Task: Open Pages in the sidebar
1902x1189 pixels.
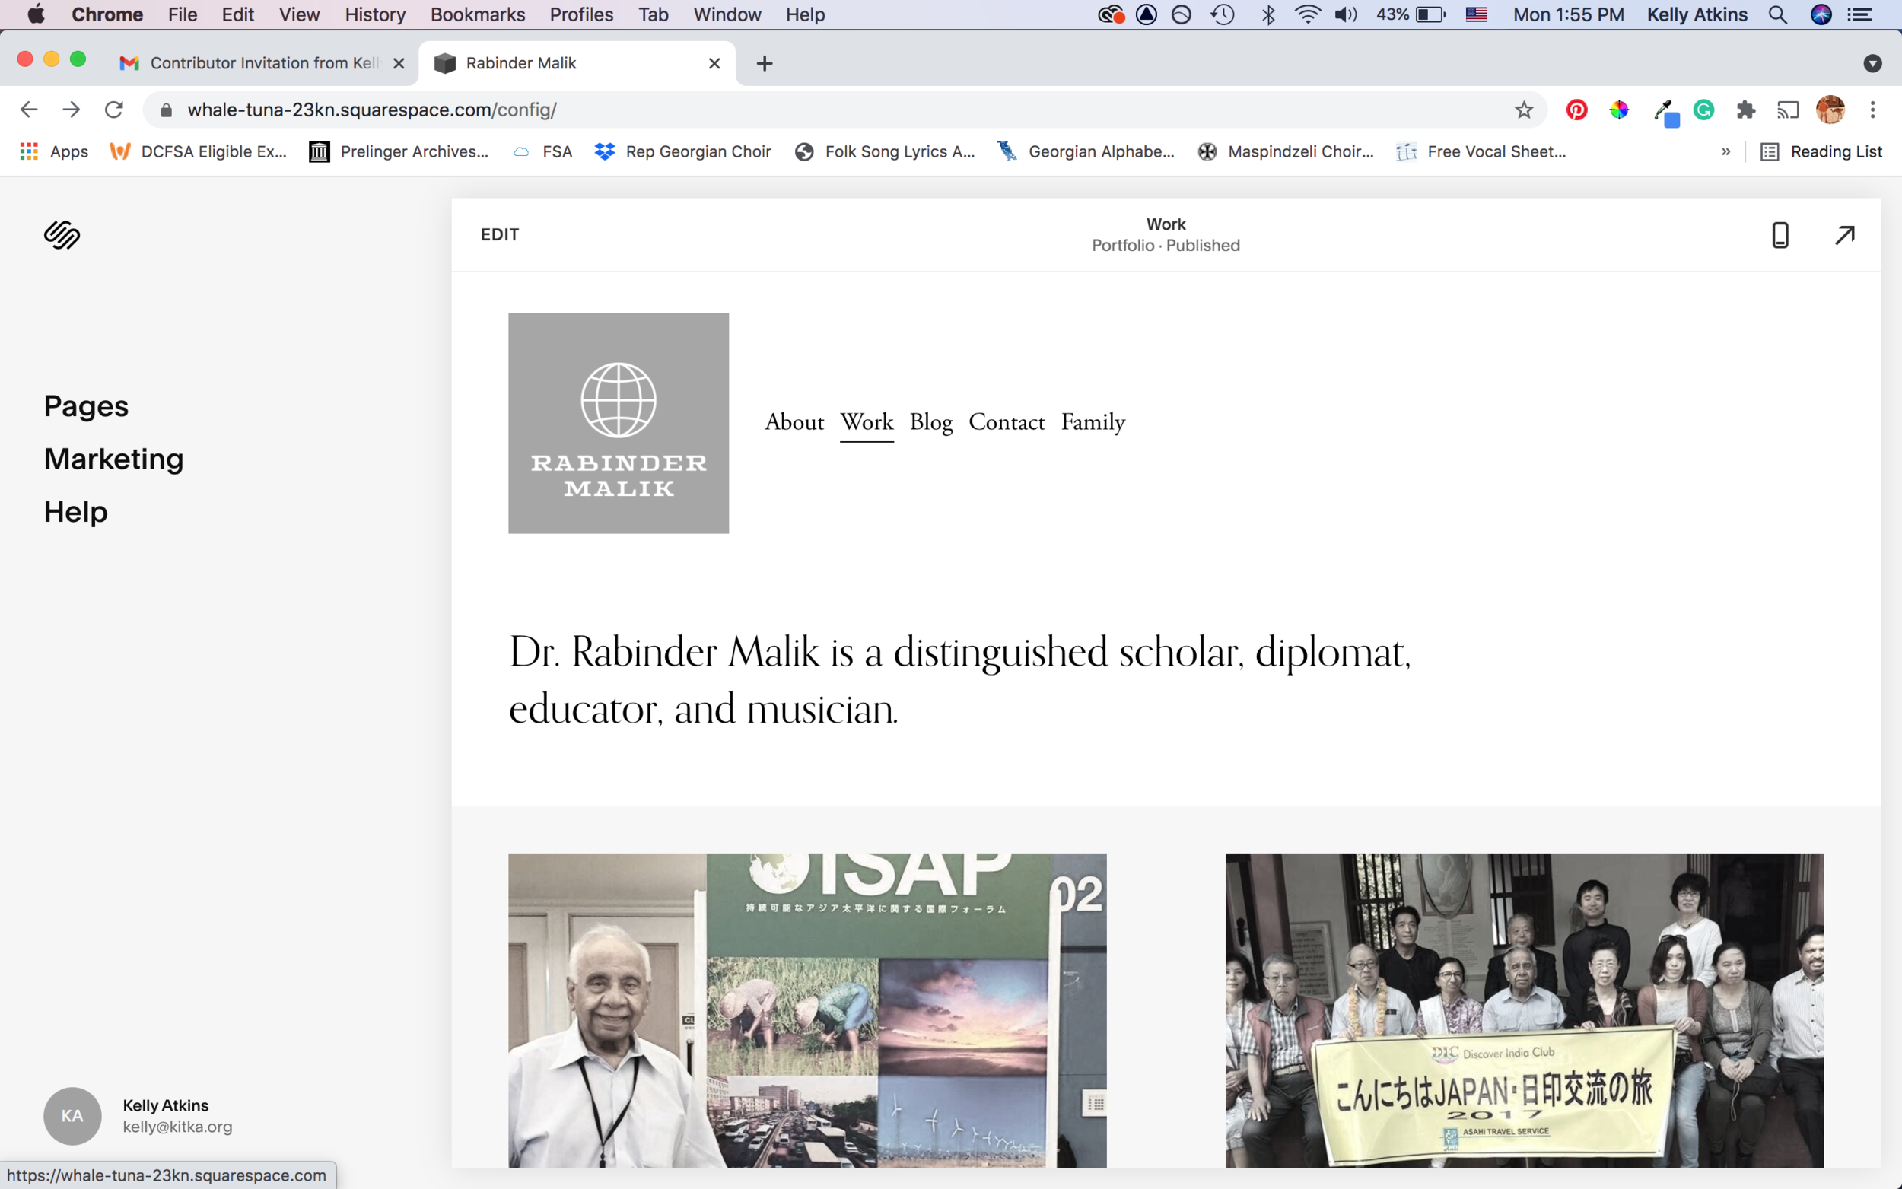Action: [86, 405]
